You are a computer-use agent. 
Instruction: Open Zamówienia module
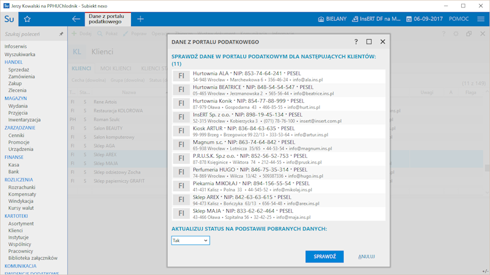(21, 76)
